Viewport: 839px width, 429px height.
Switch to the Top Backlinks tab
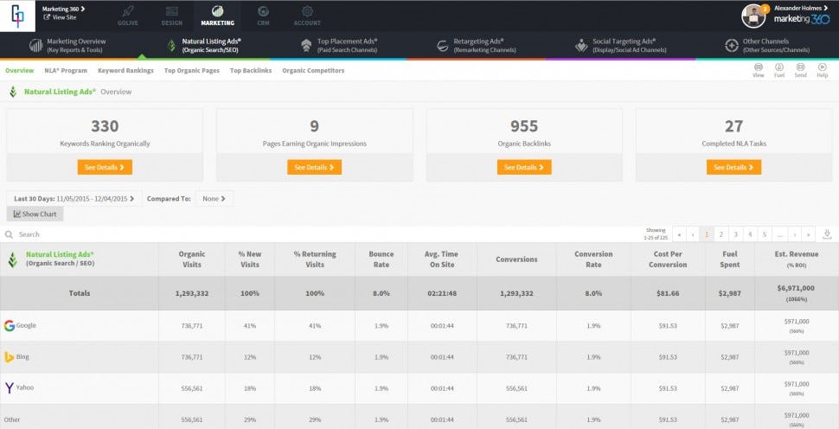[x=251, y=71]
